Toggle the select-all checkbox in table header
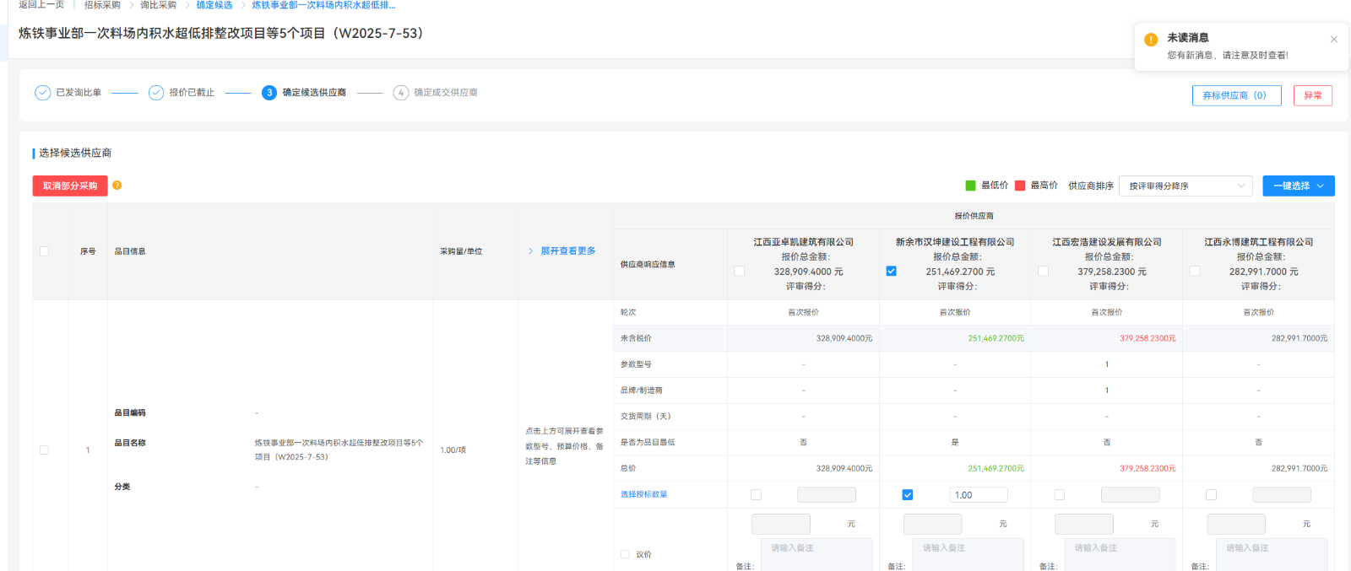1351x571 pixels. coord(45,251)
